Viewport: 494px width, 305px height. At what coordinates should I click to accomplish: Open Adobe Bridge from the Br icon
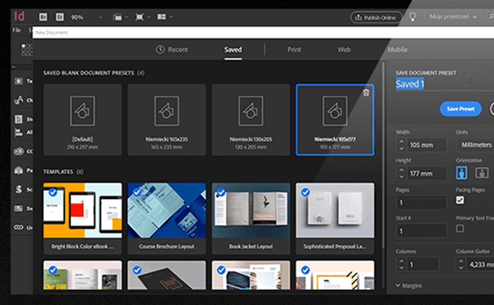pyautogui.click(x=43, y=17)
